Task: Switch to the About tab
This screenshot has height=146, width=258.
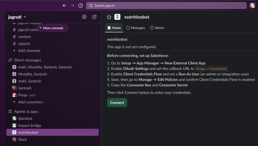Action: pos(157,28)
